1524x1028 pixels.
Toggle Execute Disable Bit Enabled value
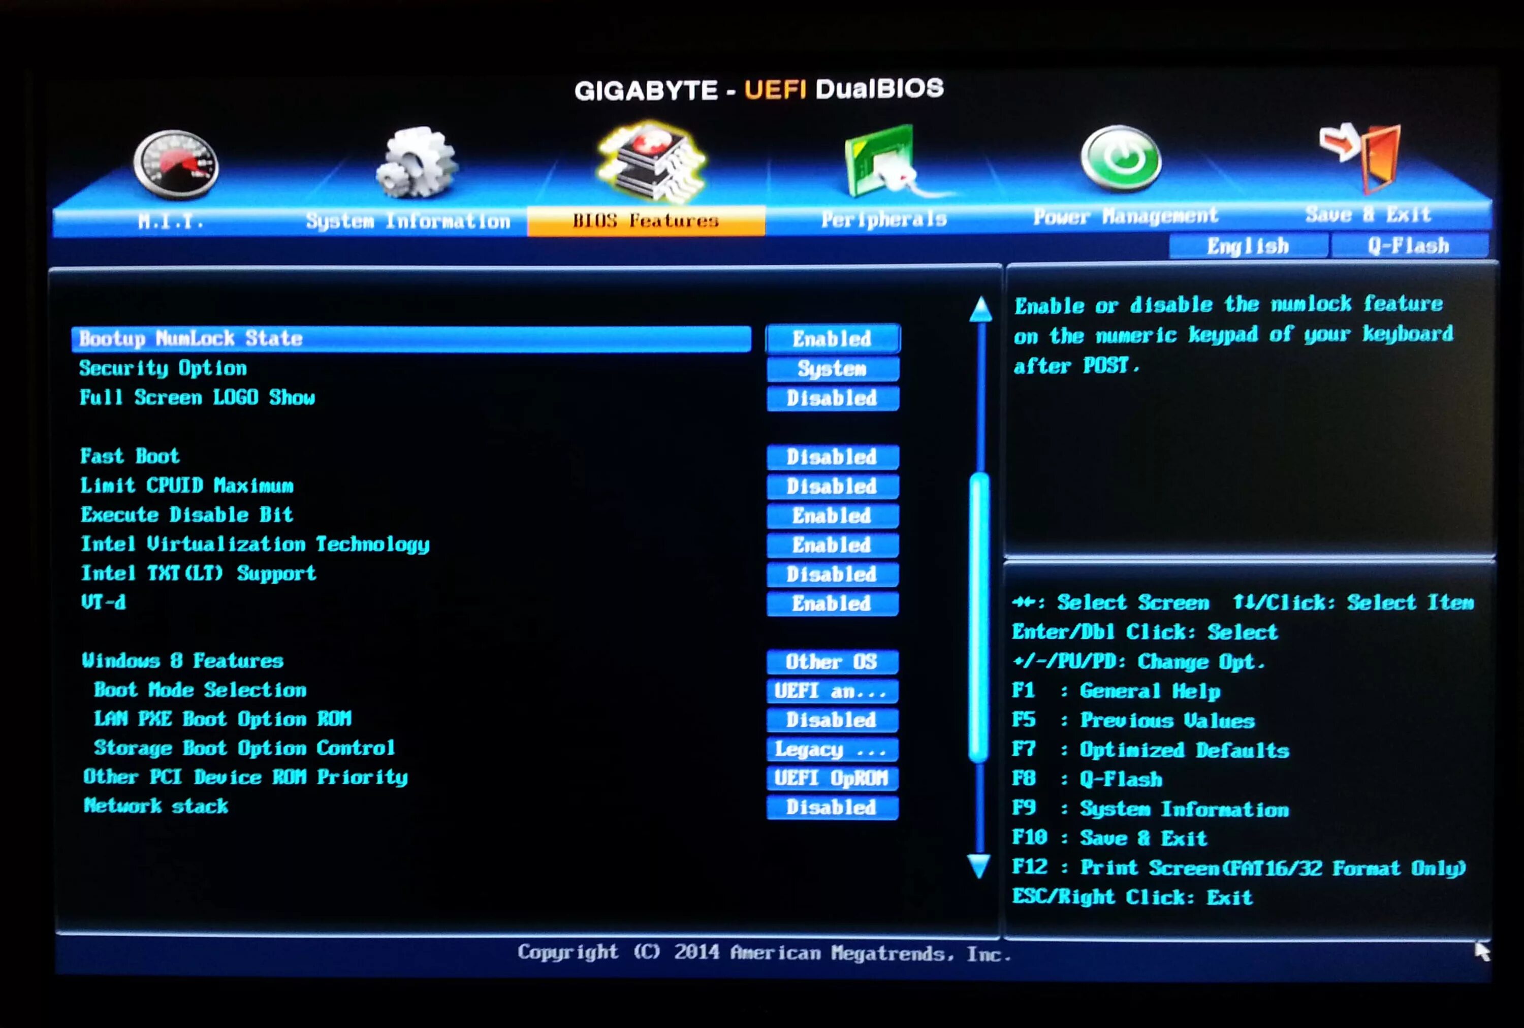tap(832, 516)
